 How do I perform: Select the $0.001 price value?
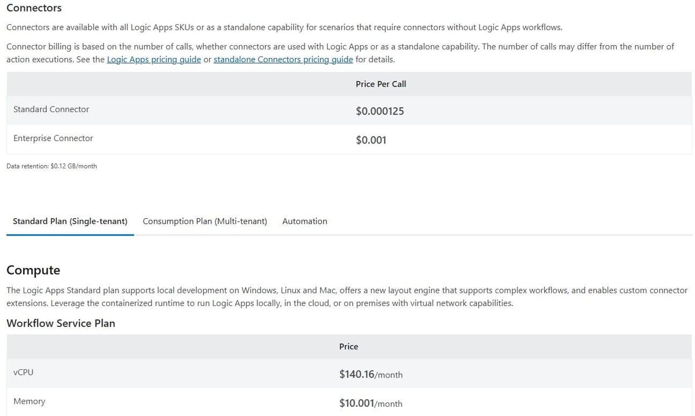[371, 140]
